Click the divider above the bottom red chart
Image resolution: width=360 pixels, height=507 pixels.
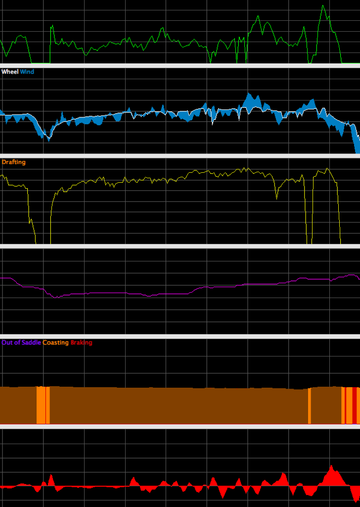pyautogui.click(x=180, y=426)
